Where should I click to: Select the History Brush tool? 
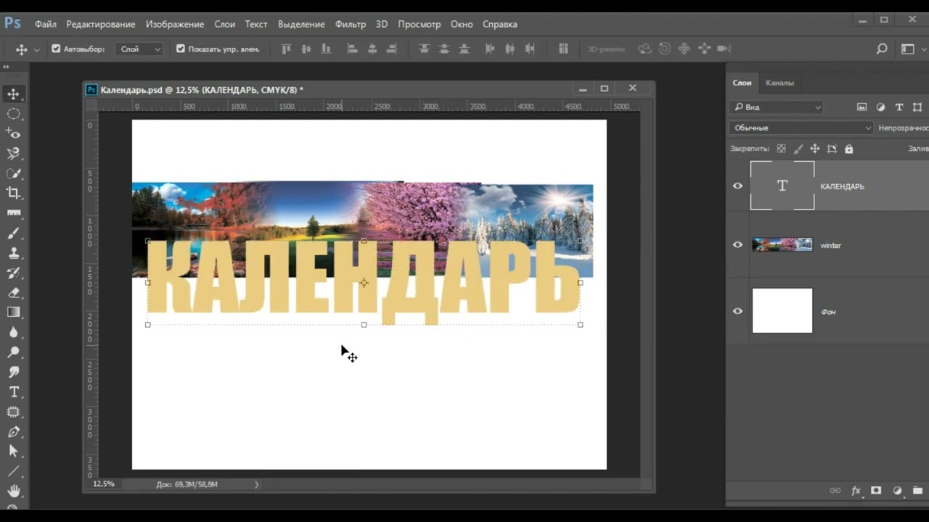pos(14,273)
